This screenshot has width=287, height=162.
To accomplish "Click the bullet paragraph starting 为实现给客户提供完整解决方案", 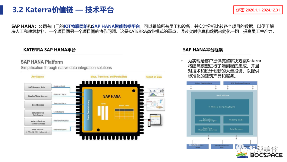I will pyautogui.click(x=224, y=68).
